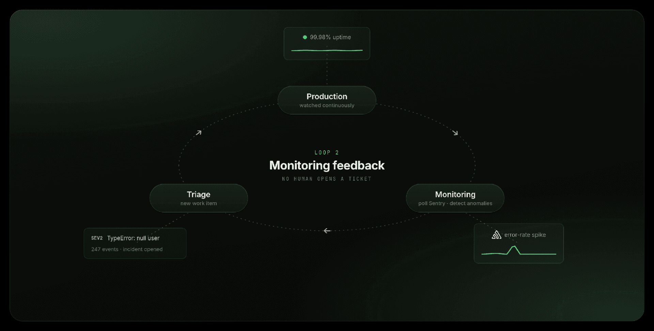The height and width of the screenshot is (331, 654).
Task: Open the TypeError: null user incident card
Action: [135, 243]
